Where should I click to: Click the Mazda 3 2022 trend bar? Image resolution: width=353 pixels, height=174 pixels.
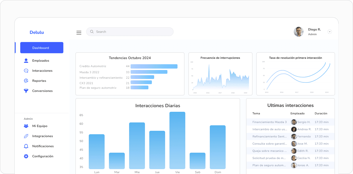149,72
